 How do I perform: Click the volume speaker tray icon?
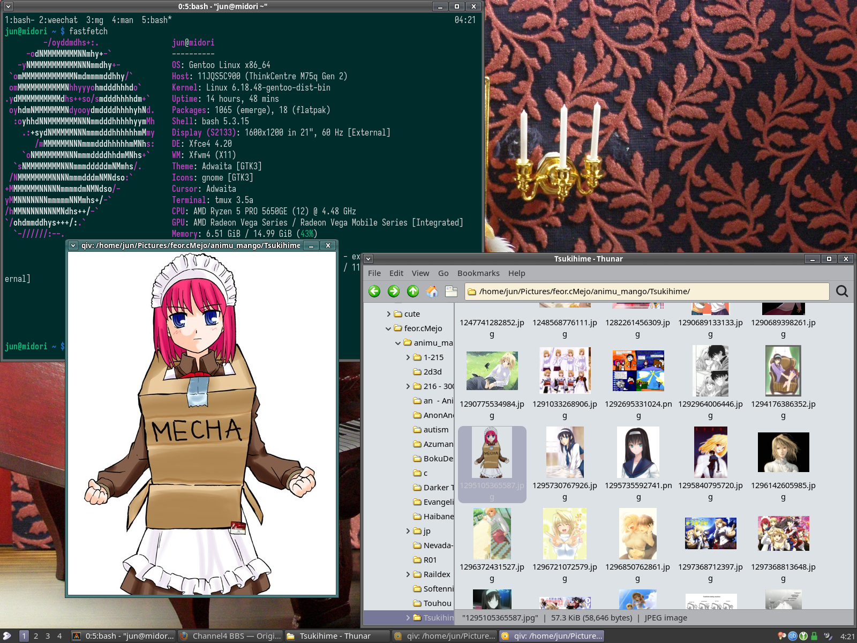(828, 636)
